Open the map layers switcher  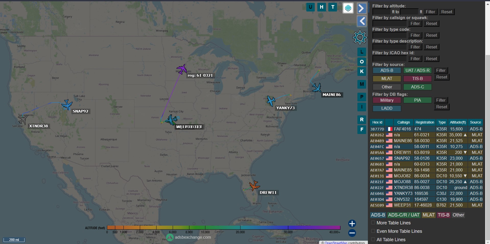[348, 8]
